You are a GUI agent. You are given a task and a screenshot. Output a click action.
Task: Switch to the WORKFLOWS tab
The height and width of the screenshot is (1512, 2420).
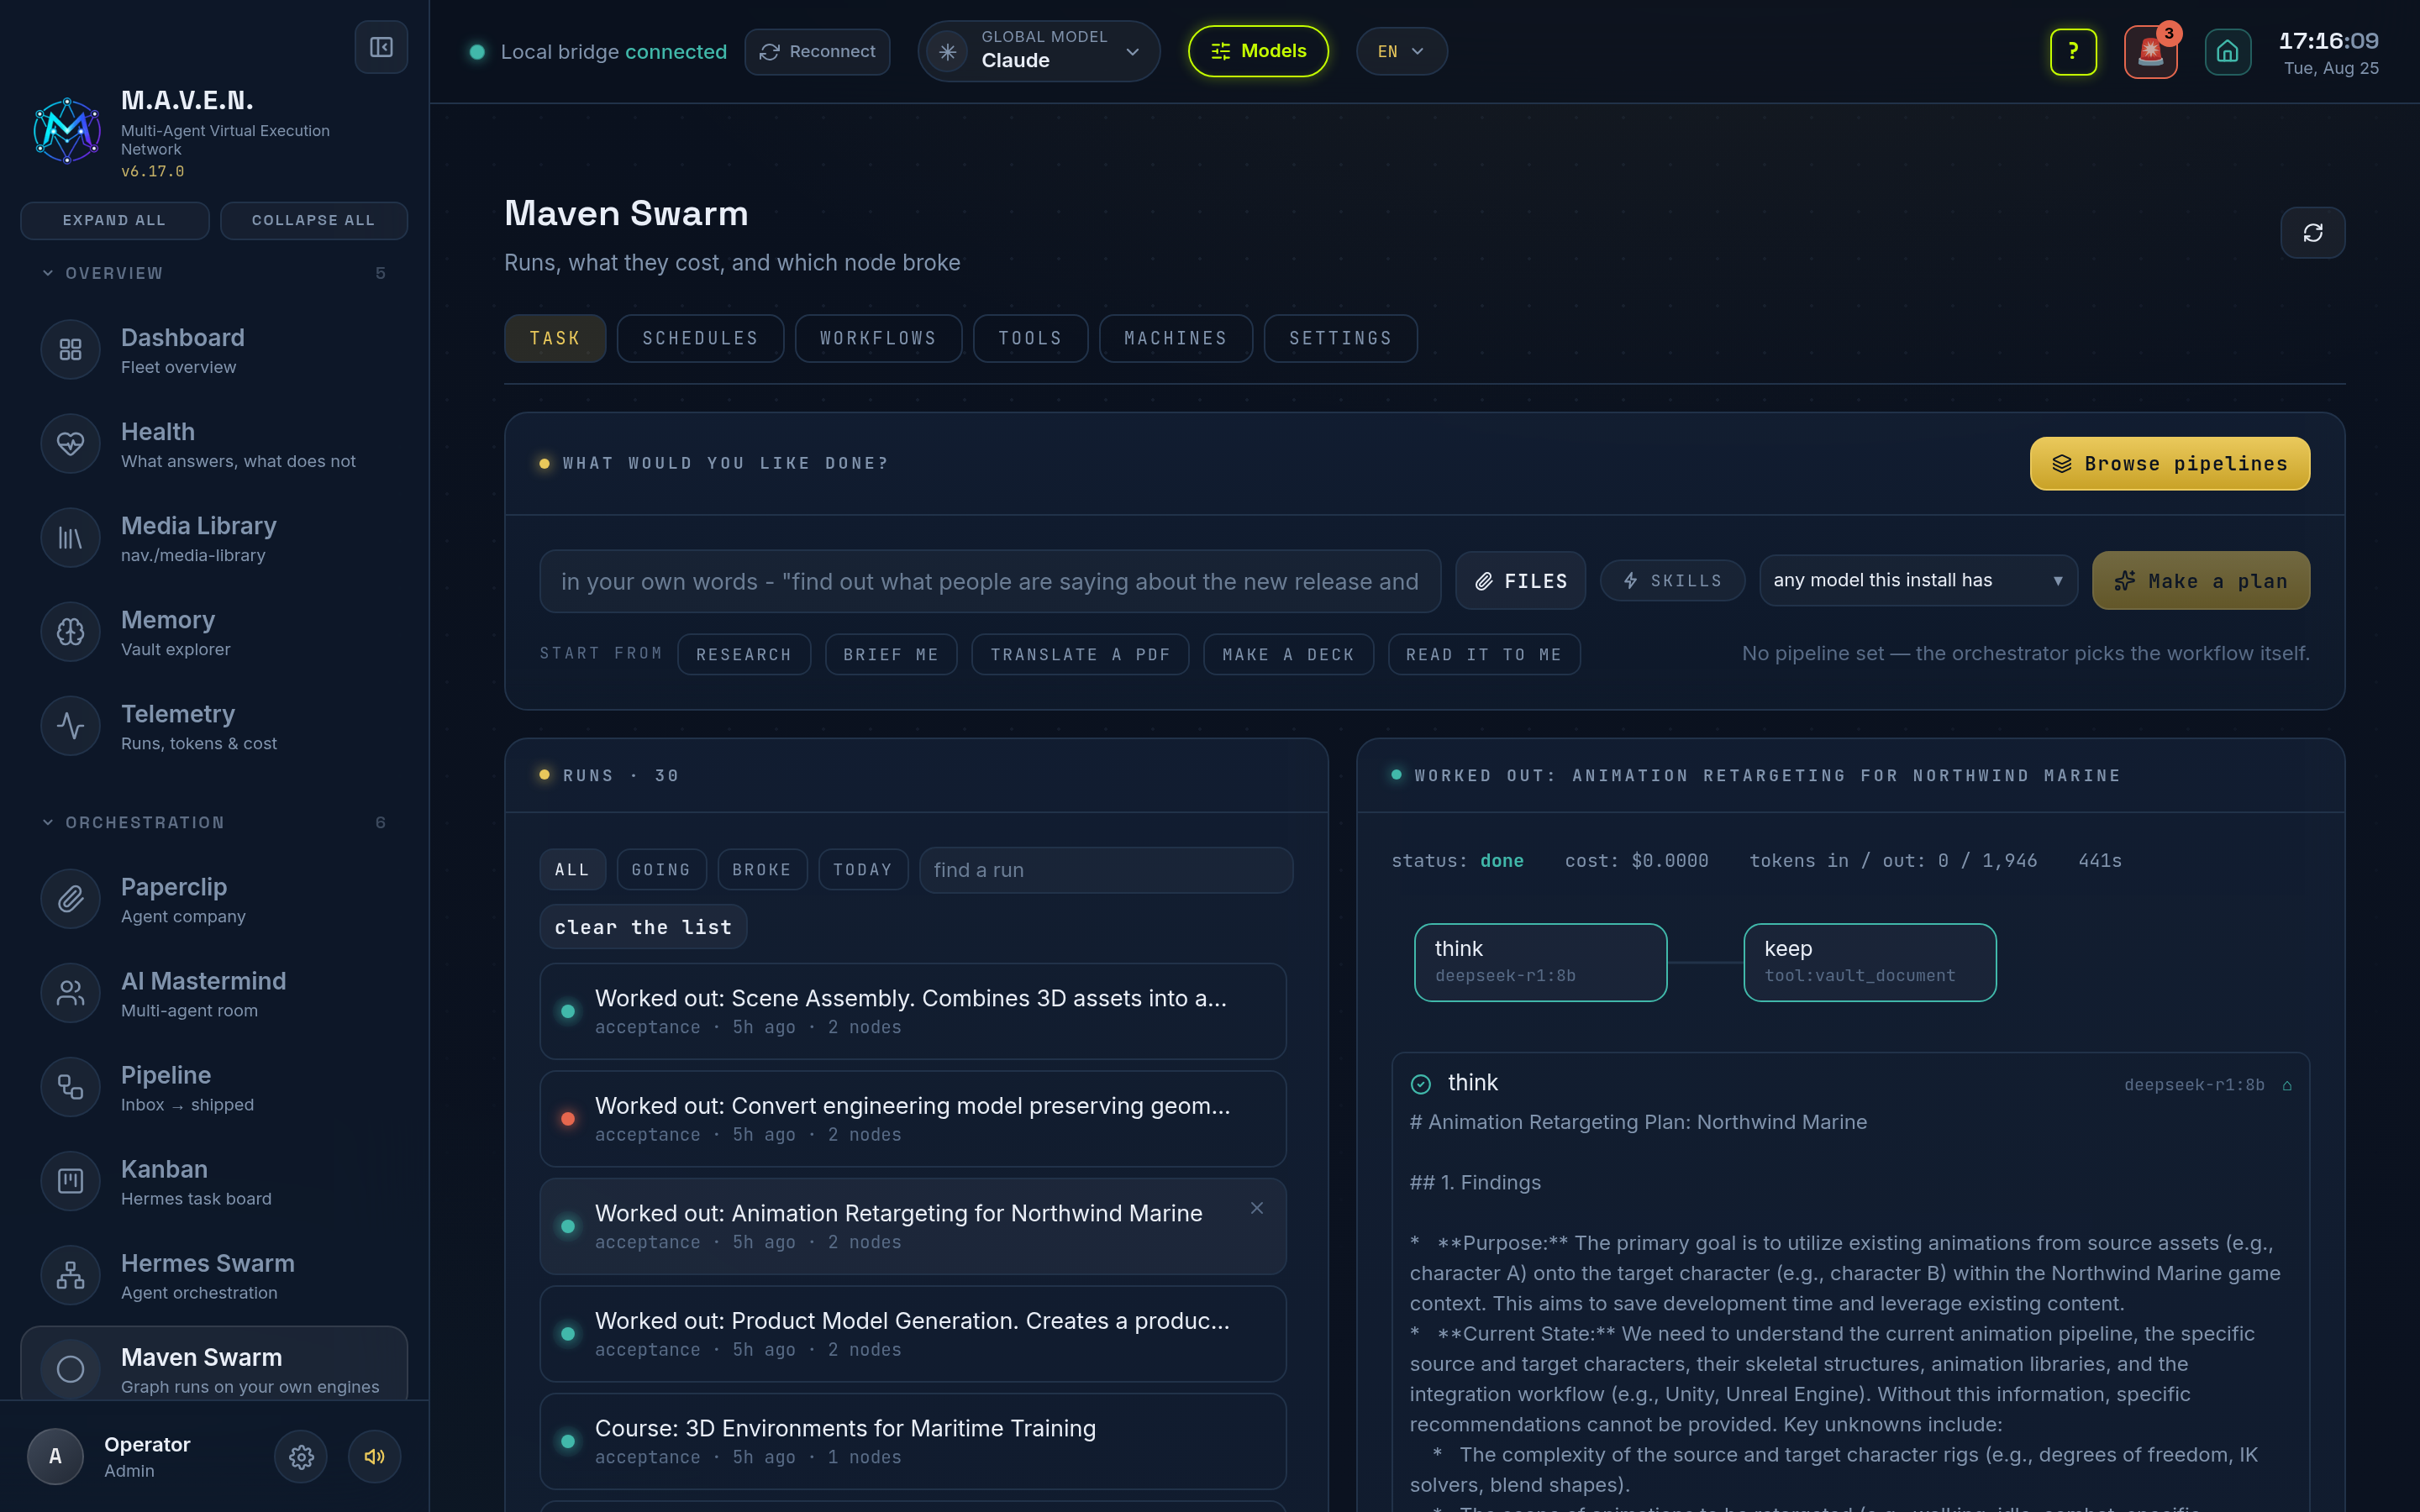point(878,338)
